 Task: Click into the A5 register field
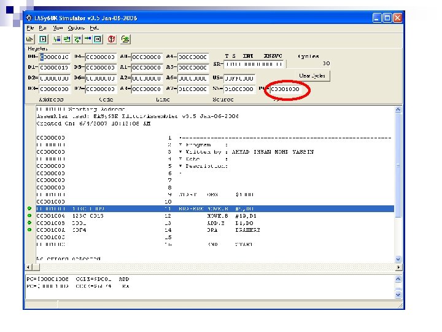[193, 68]
